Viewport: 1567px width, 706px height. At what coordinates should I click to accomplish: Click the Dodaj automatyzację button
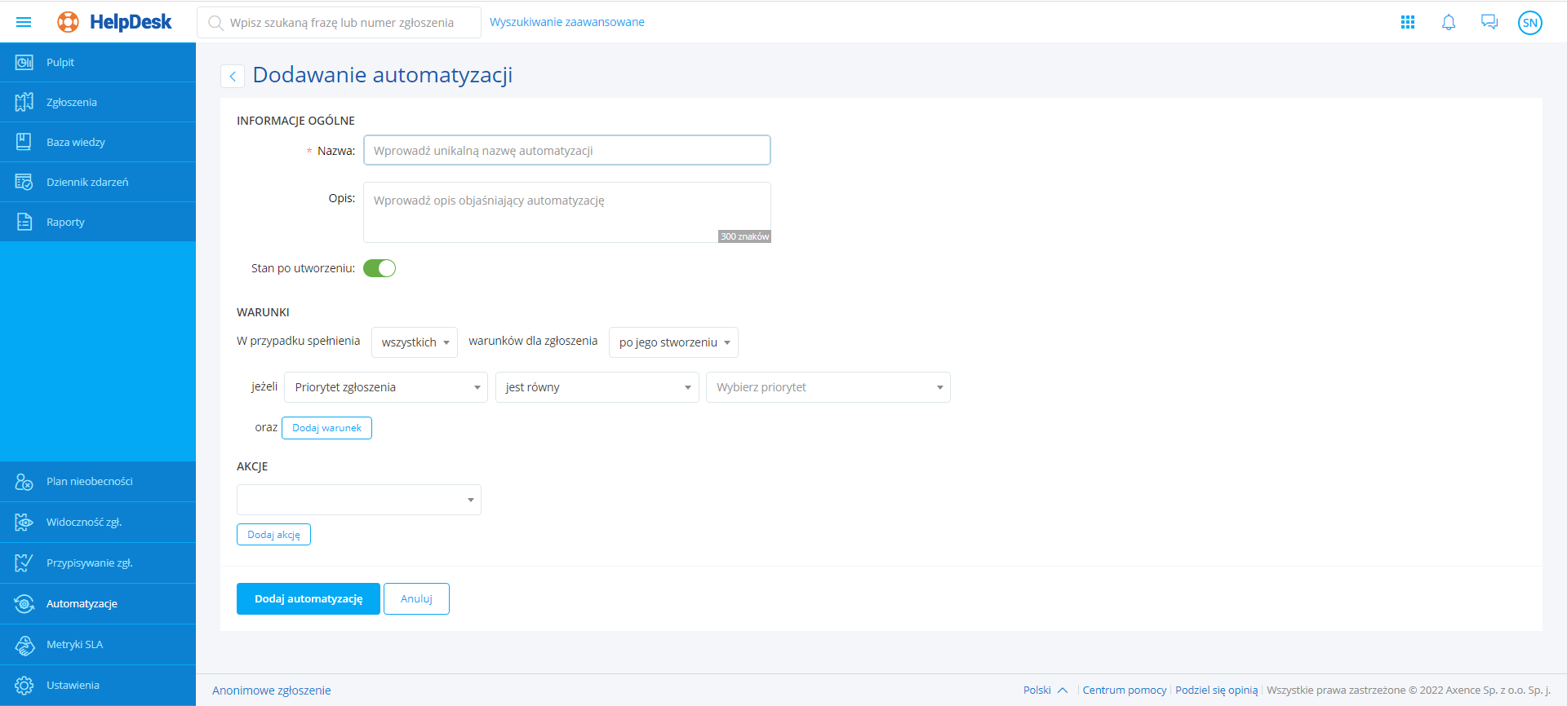(x=309, y=598)
